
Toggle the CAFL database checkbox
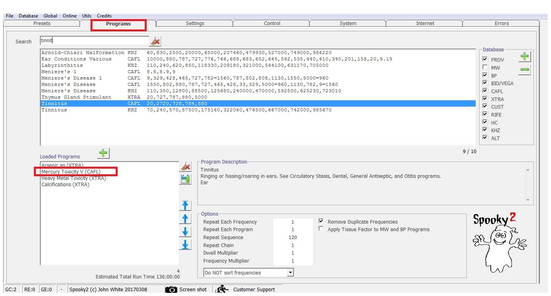[485, 91]
